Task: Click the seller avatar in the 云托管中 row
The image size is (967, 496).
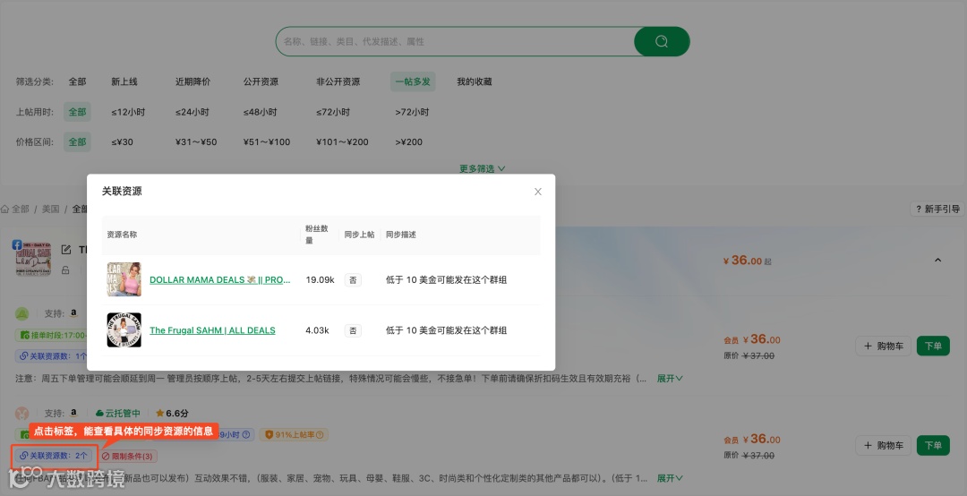Action: 22,414
